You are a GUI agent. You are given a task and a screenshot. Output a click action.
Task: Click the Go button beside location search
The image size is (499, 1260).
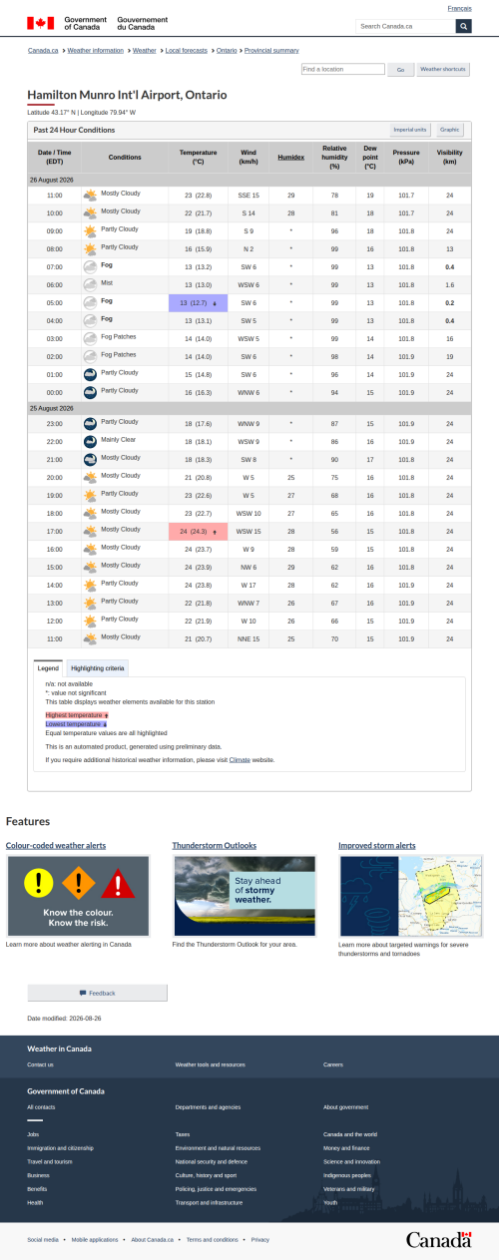[x=400, y=70]
